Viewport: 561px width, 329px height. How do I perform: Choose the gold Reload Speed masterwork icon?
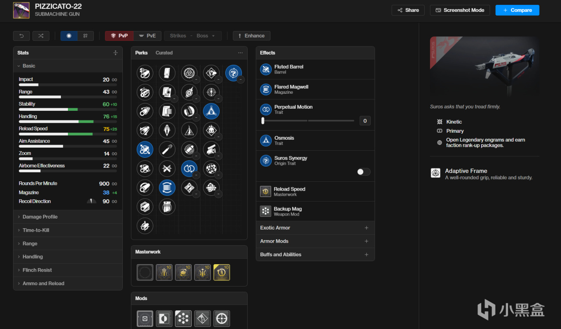click(x=222, y=272)
